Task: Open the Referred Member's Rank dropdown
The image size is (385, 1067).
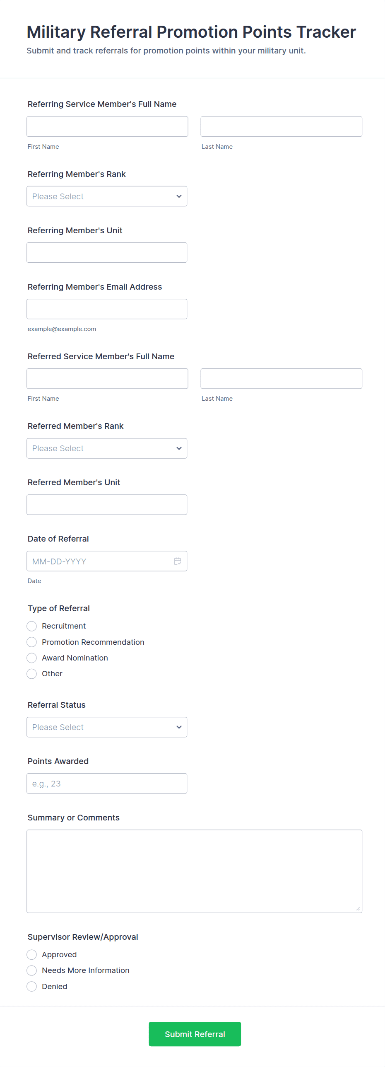Action: coord(107,448)
